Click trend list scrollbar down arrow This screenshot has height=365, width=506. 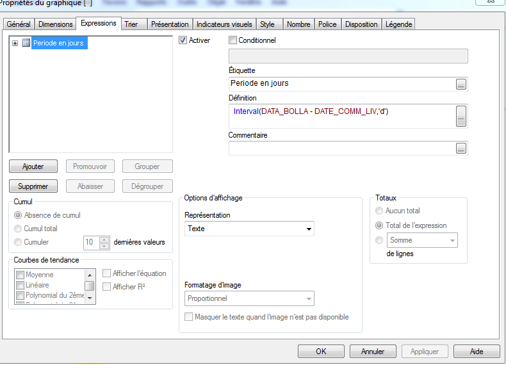tap(90, 298)
